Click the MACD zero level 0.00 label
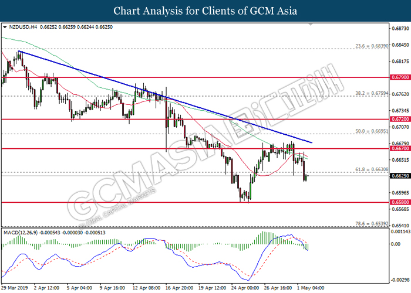The width and height of the screenshot is (411, 293). coord(396,244)
